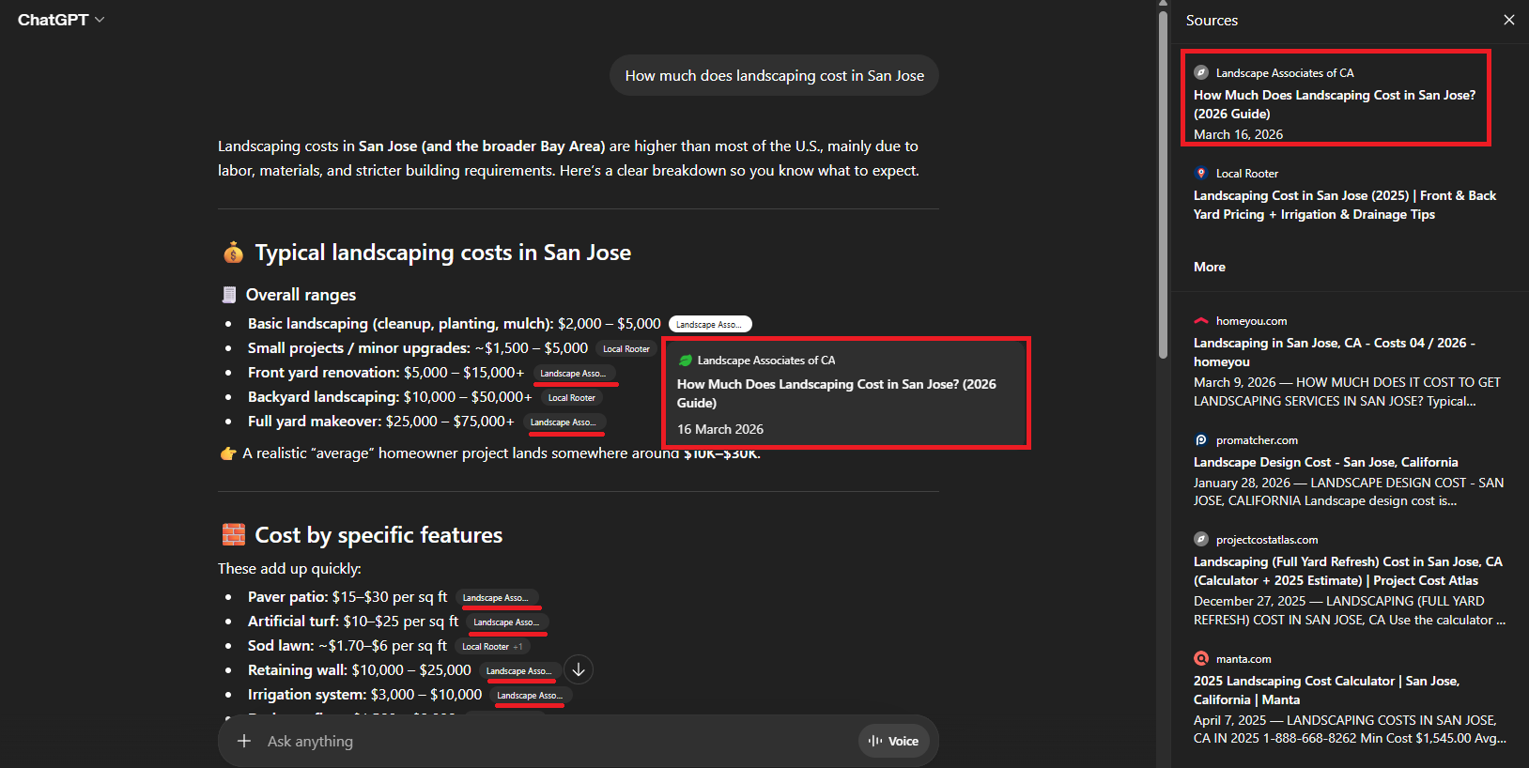Click the 'Cost by specific features' heading
The image size is (1529, 768).
(x=378, y=535)
